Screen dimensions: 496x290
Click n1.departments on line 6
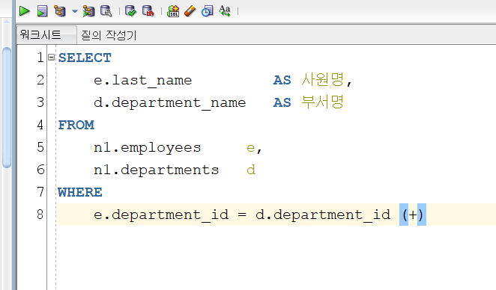(x=157, y=170)
